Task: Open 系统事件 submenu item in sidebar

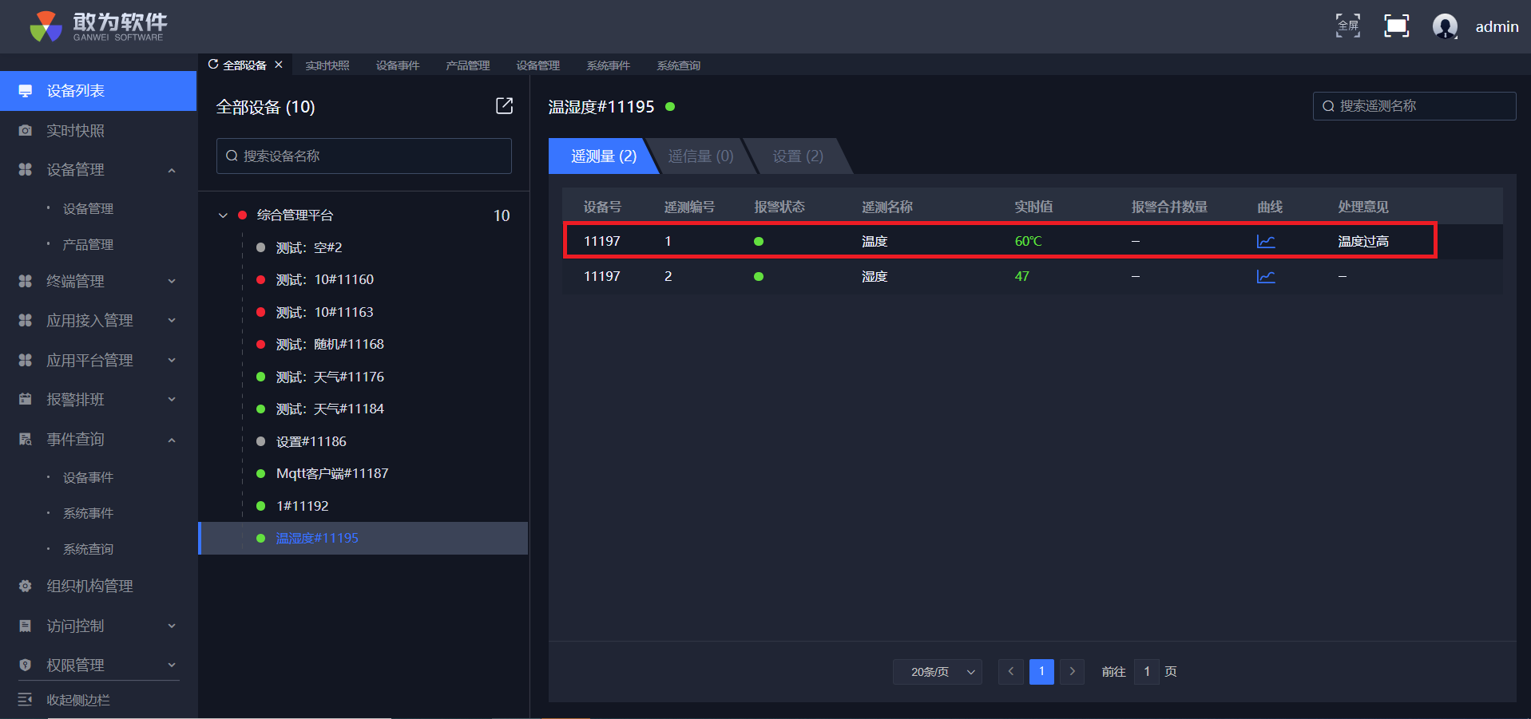Action: [88, 513]
